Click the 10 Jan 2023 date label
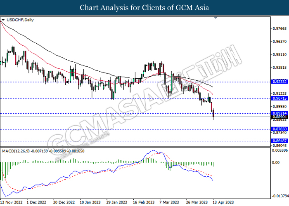The image size is (289, 206). (x=90, y=202)
